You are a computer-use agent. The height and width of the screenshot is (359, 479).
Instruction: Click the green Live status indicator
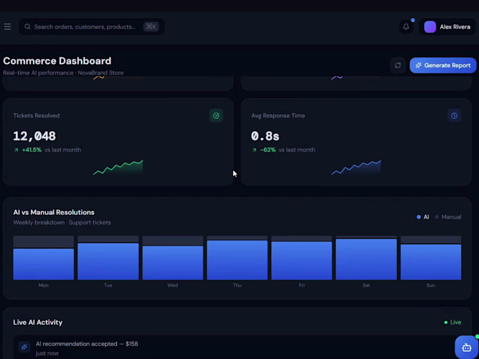(x=453, y=323)
